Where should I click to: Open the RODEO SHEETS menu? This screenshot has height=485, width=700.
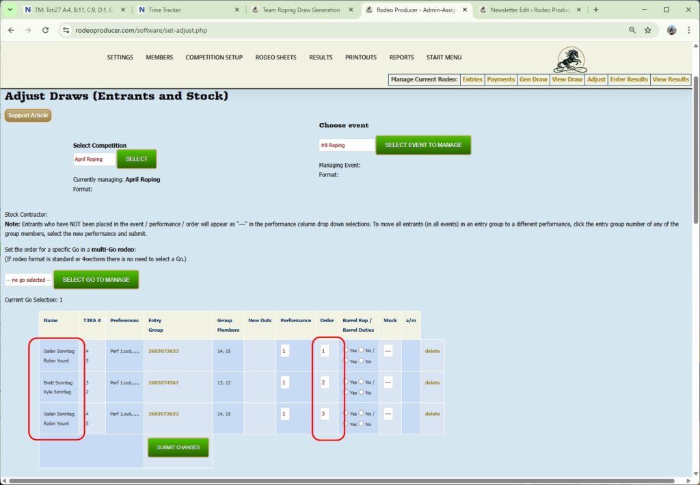click(x=276, y=57)
